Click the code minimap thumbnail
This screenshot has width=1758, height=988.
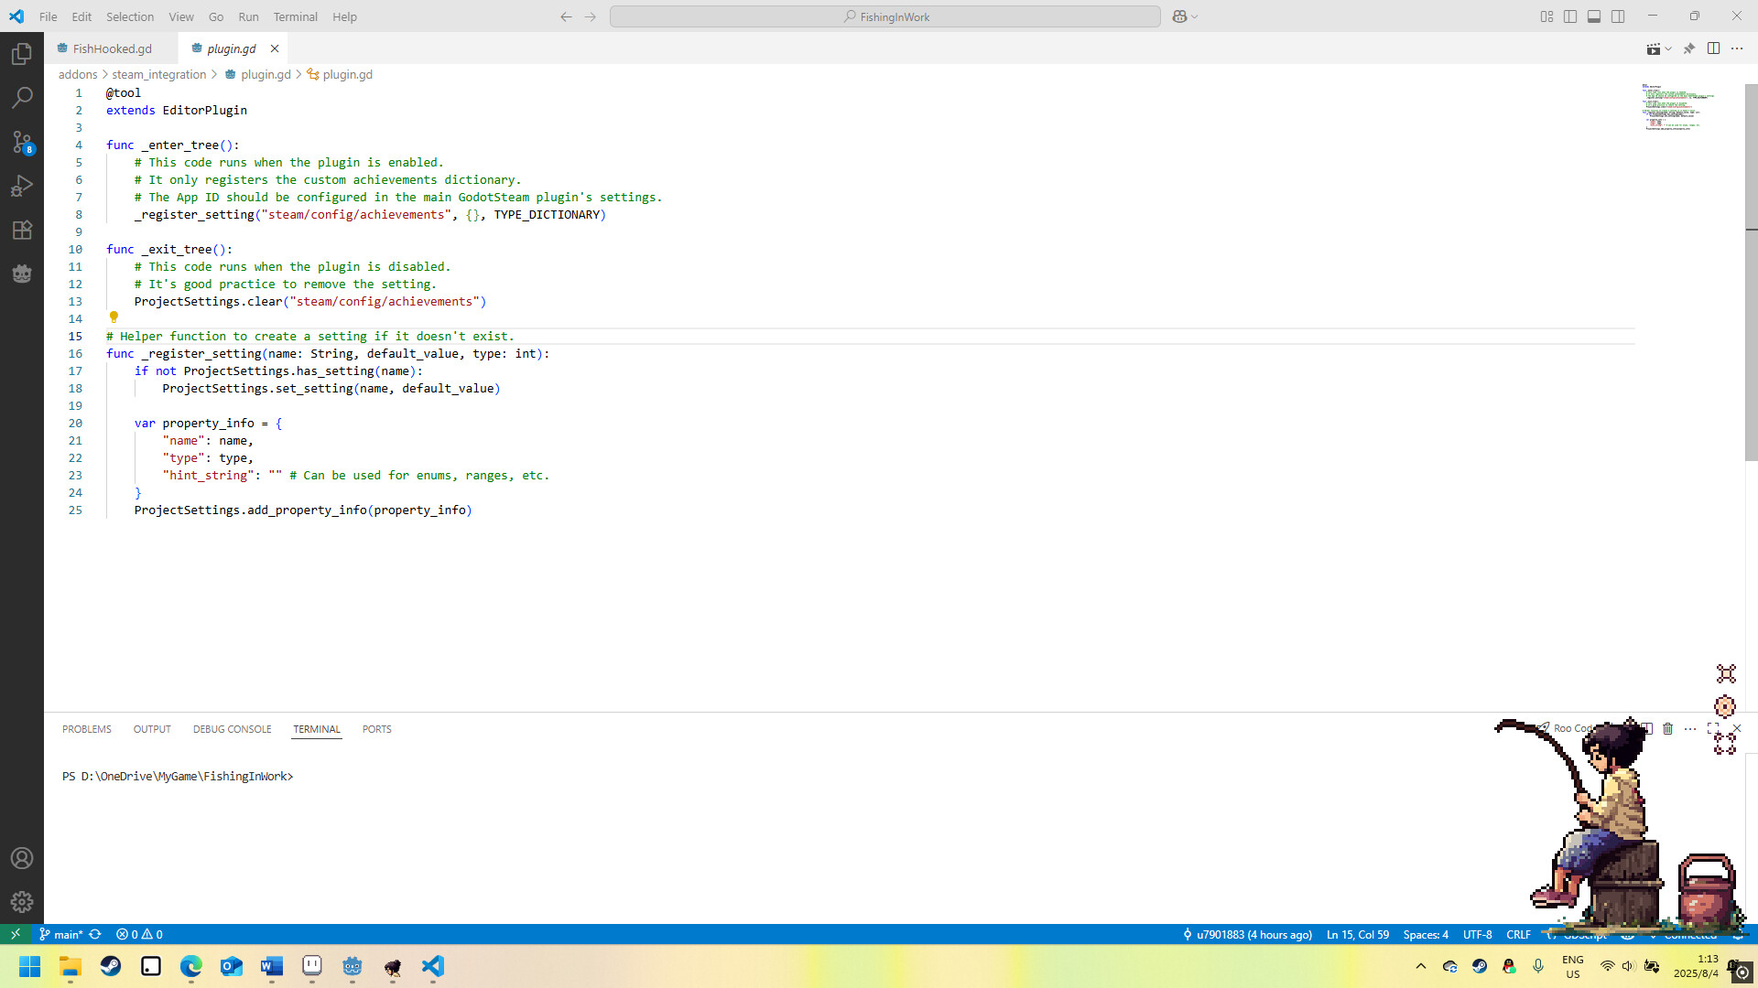click(x=1678, y=108)
